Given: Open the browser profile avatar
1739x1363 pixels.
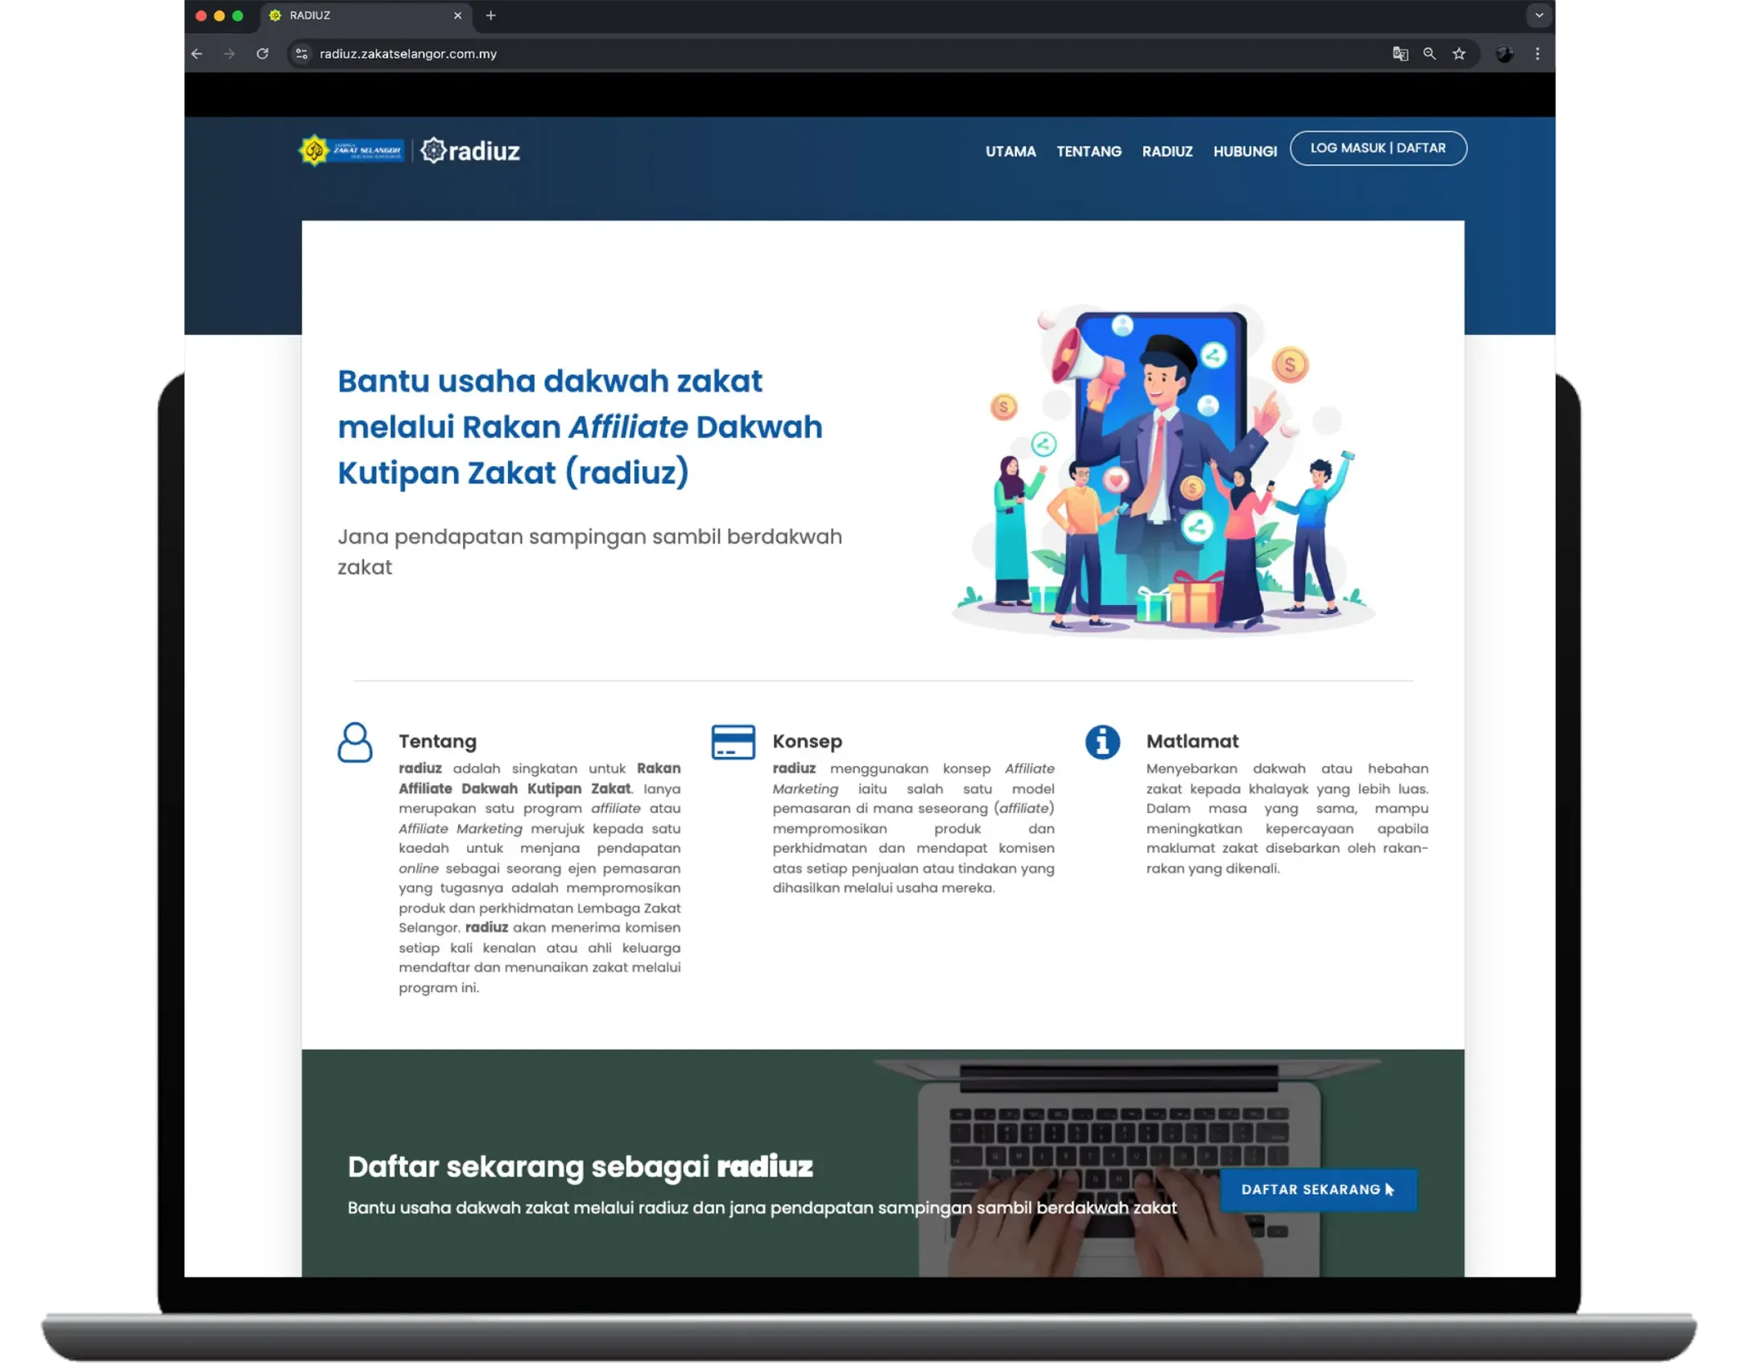Looking at the screenshot, I should pyautogui.click(x=1504, y=54).
